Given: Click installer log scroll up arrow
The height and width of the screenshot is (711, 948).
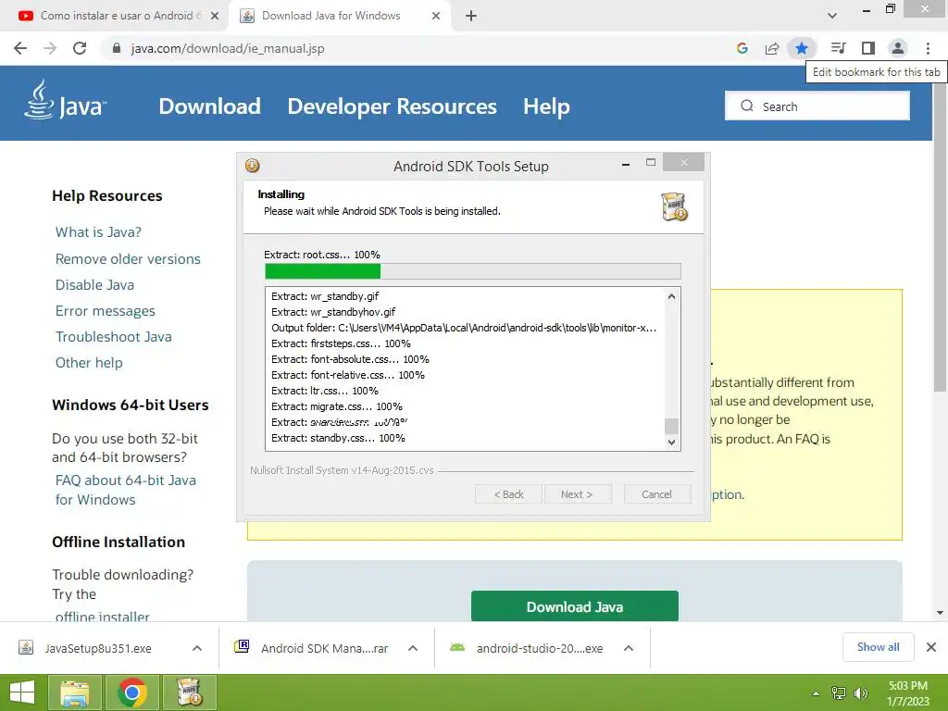Looking at the screenshot, I should (671, 296).
